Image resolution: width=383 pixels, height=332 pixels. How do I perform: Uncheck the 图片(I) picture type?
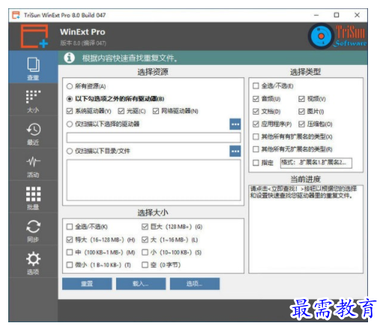pyautogui.click(x=311, y=112)
